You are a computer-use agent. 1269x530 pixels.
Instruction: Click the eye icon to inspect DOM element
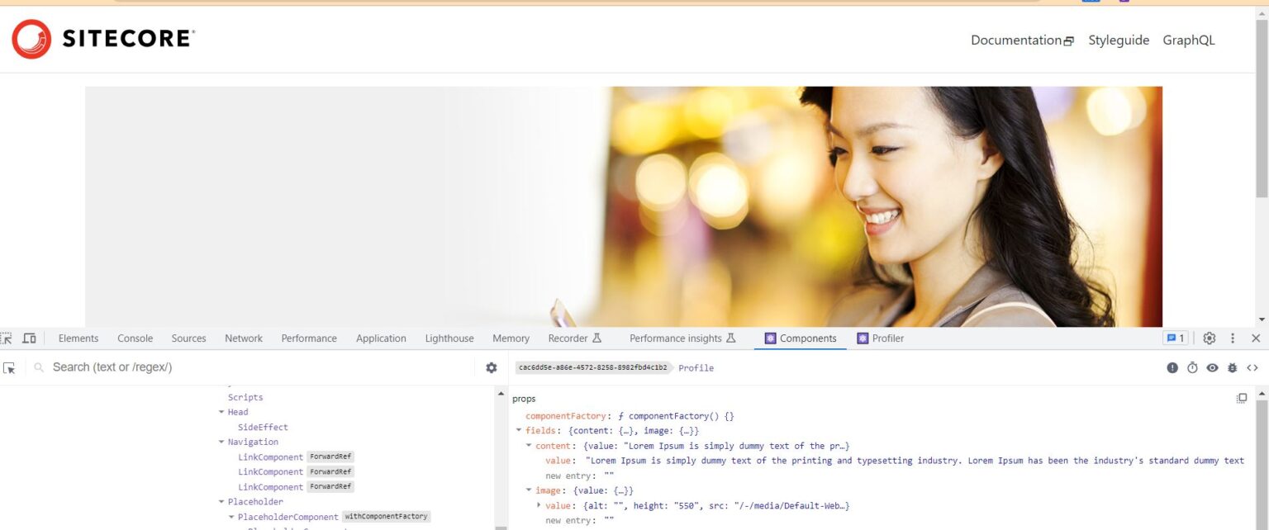tap(1211, 367)
